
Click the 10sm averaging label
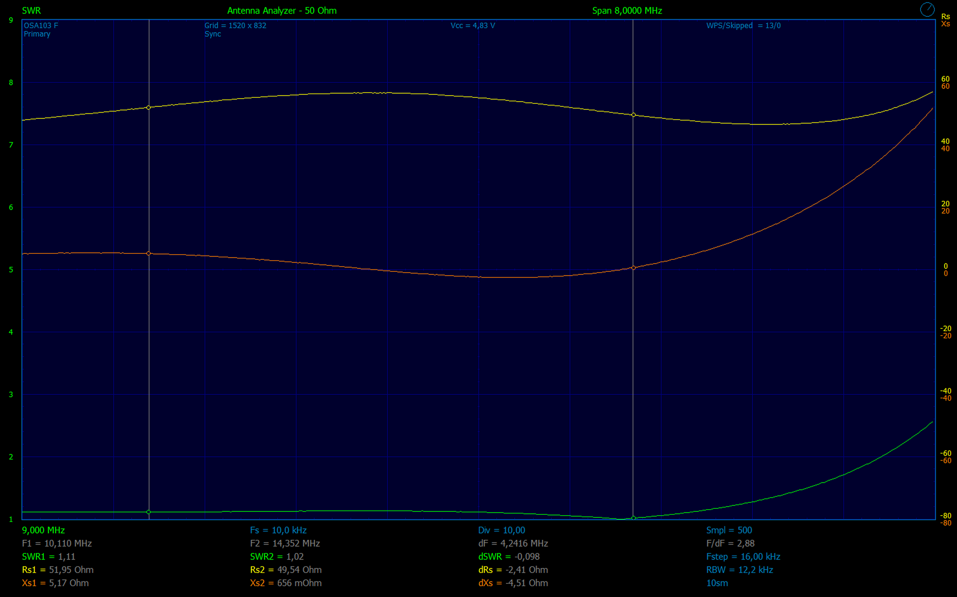[x=717, y=583]
